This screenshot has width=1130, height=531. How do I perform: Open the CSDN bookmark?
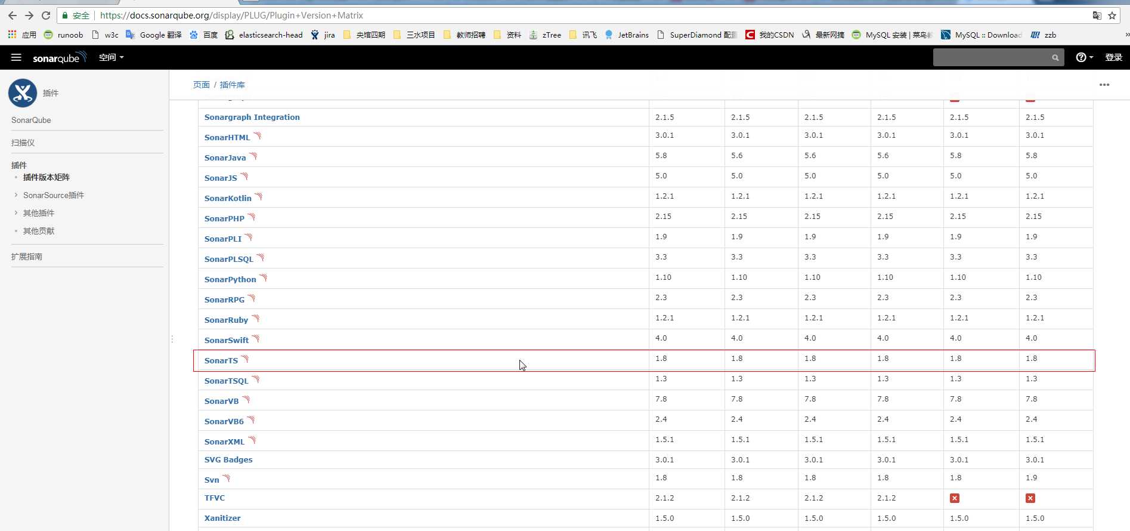769,35
